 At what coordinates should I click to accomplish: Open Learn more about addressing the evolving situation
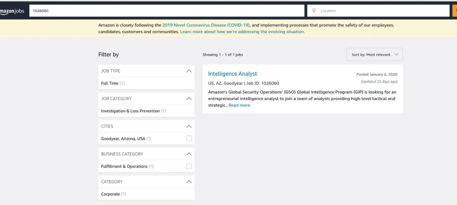click(x=242, y=32)
